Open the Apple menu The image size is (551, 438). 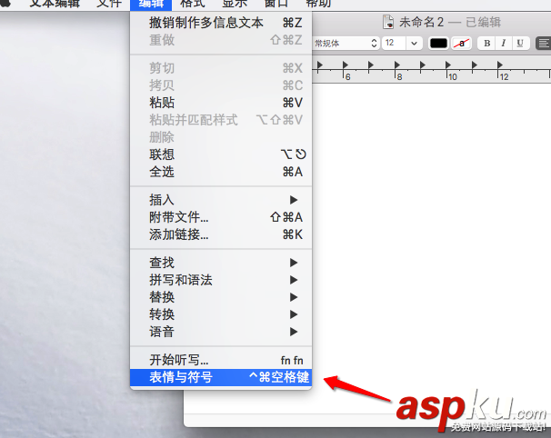click(5, 3)
